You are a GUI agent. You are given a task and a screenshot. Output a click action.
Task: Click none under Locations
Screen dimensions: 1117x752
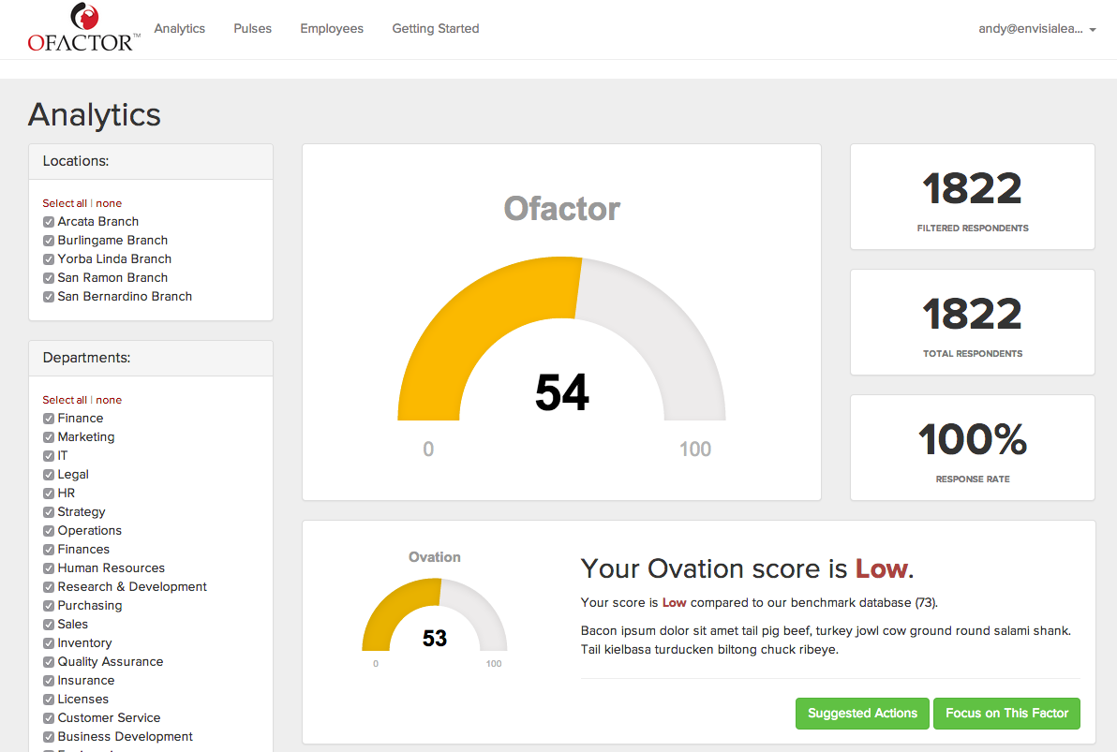pos(109,203)
